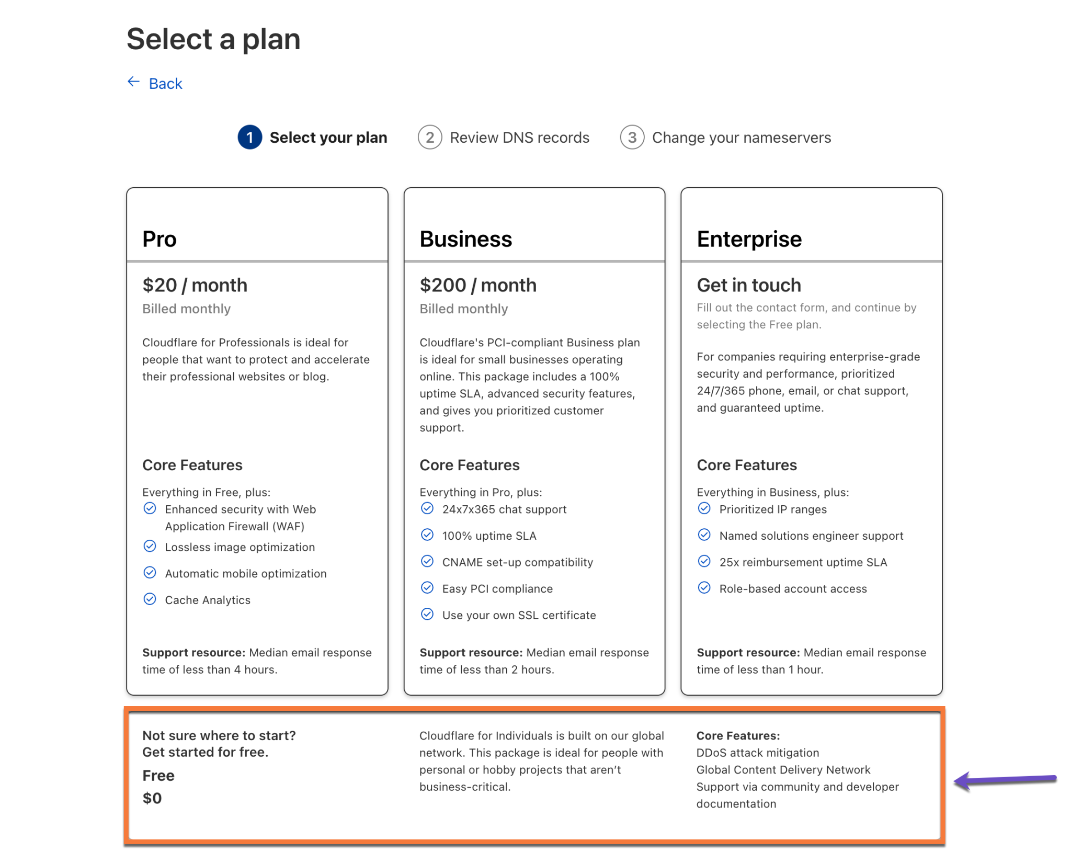Screen dimensions: 1071x863
Task: Click the checkmark beside Role-based account access
Action: click(x=704, y=588)
